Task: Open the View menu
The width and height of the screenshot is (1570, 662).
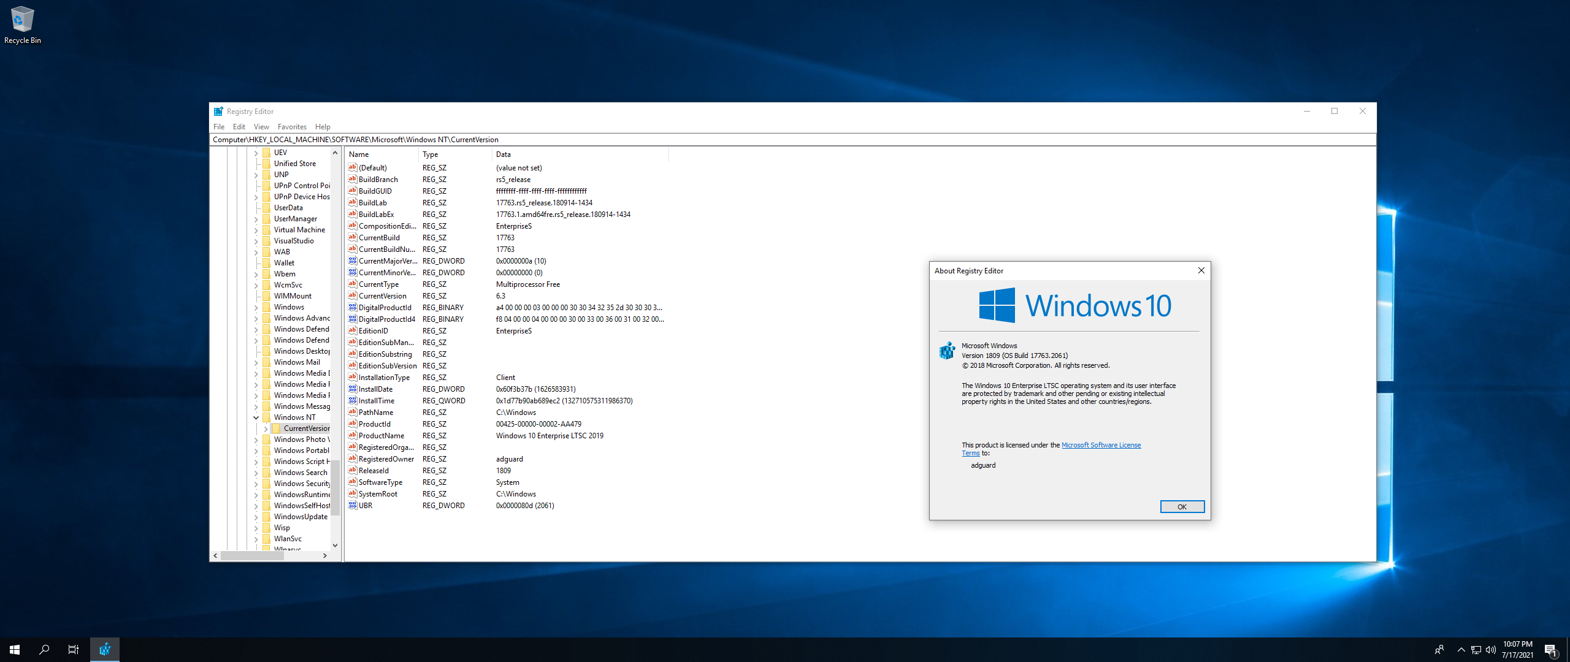Action: [x=261, y=127]
